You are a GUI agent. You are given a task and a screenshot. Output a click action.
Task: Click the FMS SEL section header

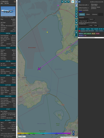(8, 61)
